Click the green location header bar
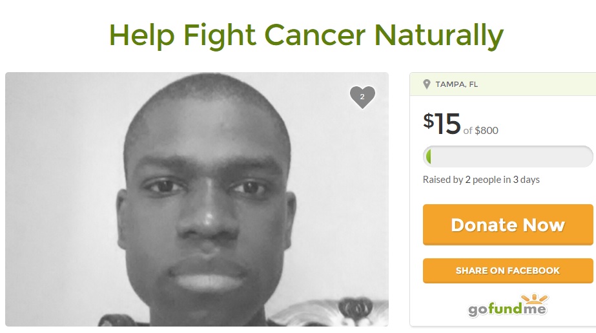Viewport: 596px width, 333px height. [x=502, y=84]
